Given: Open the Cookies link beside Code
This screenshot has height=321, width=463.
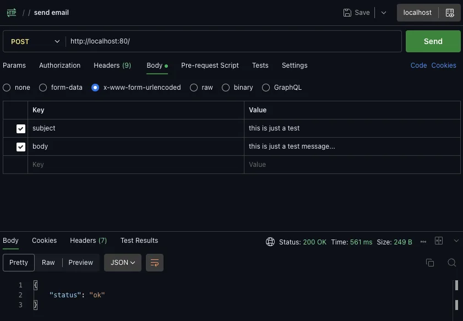Looking at the screenshot, I should tap(444, 66).
